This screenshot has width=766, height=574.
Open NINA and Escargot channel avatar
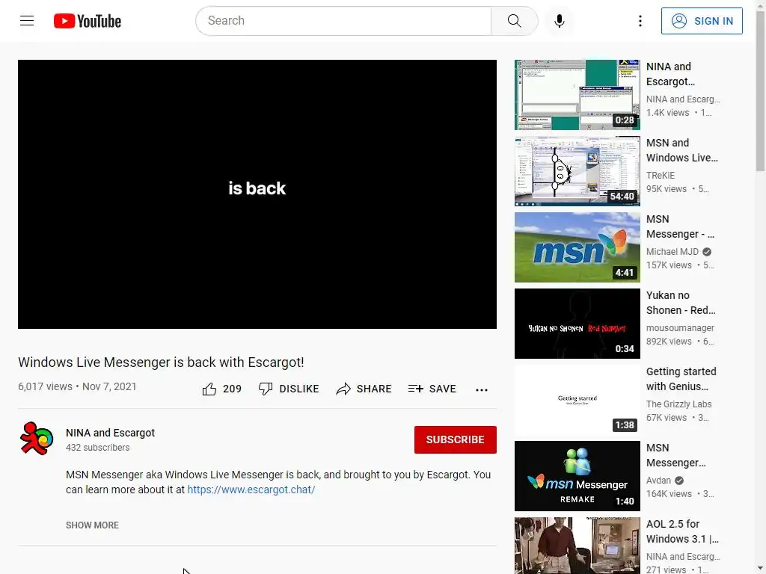(36, 438)
